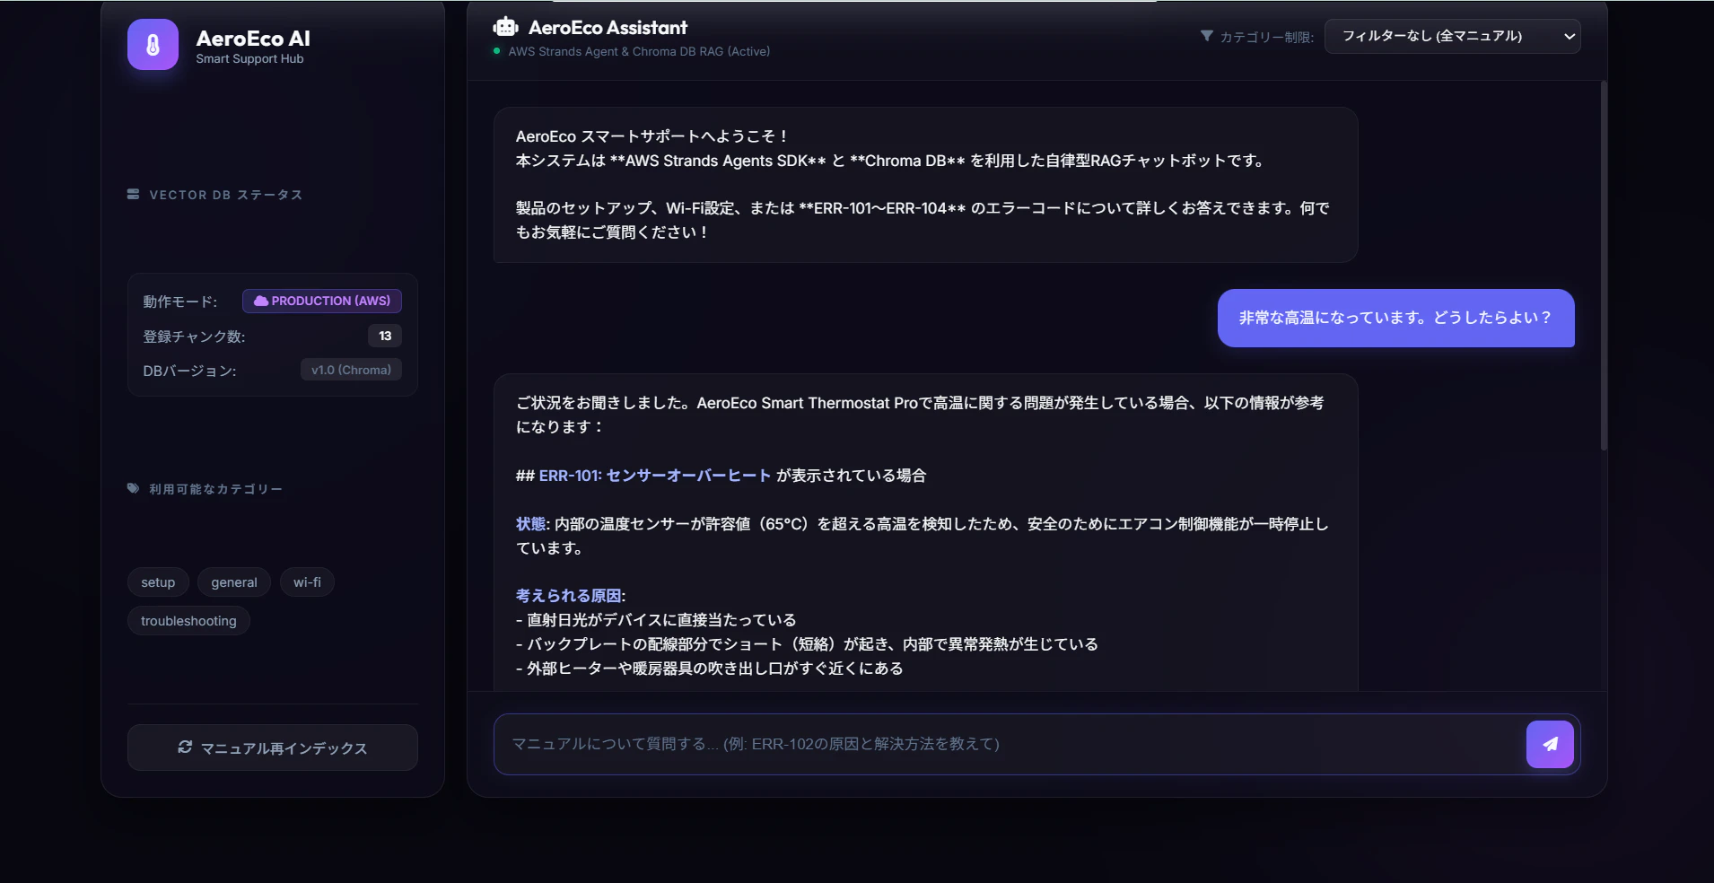Select the troubleshooting category chip
Viewport: 1714px width, 883px height.
pyautogui.click(x=188, y=621)
